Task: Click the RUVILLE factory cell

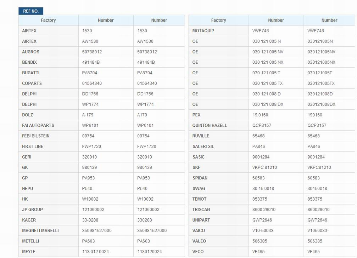Action: (x=219, y=136)
